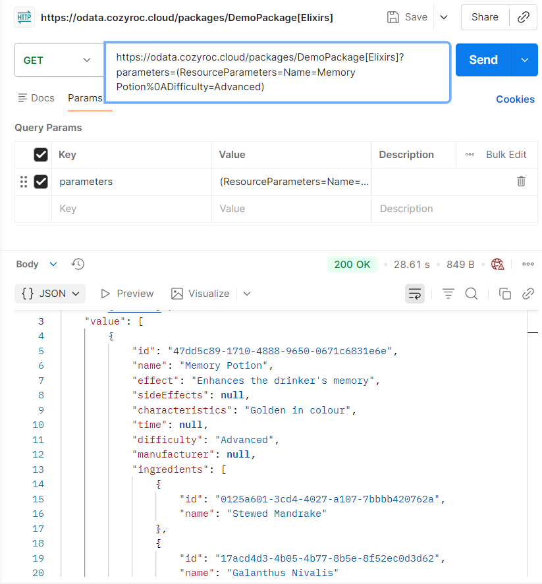Viewport: 542px width, 584px height.
Task: Open the Cookies link
Action: [515, 99]
